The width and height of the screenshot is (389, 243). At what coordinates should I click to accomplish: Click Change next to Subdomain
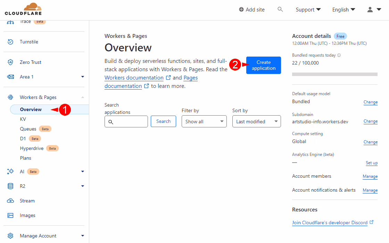pos(370,121)
